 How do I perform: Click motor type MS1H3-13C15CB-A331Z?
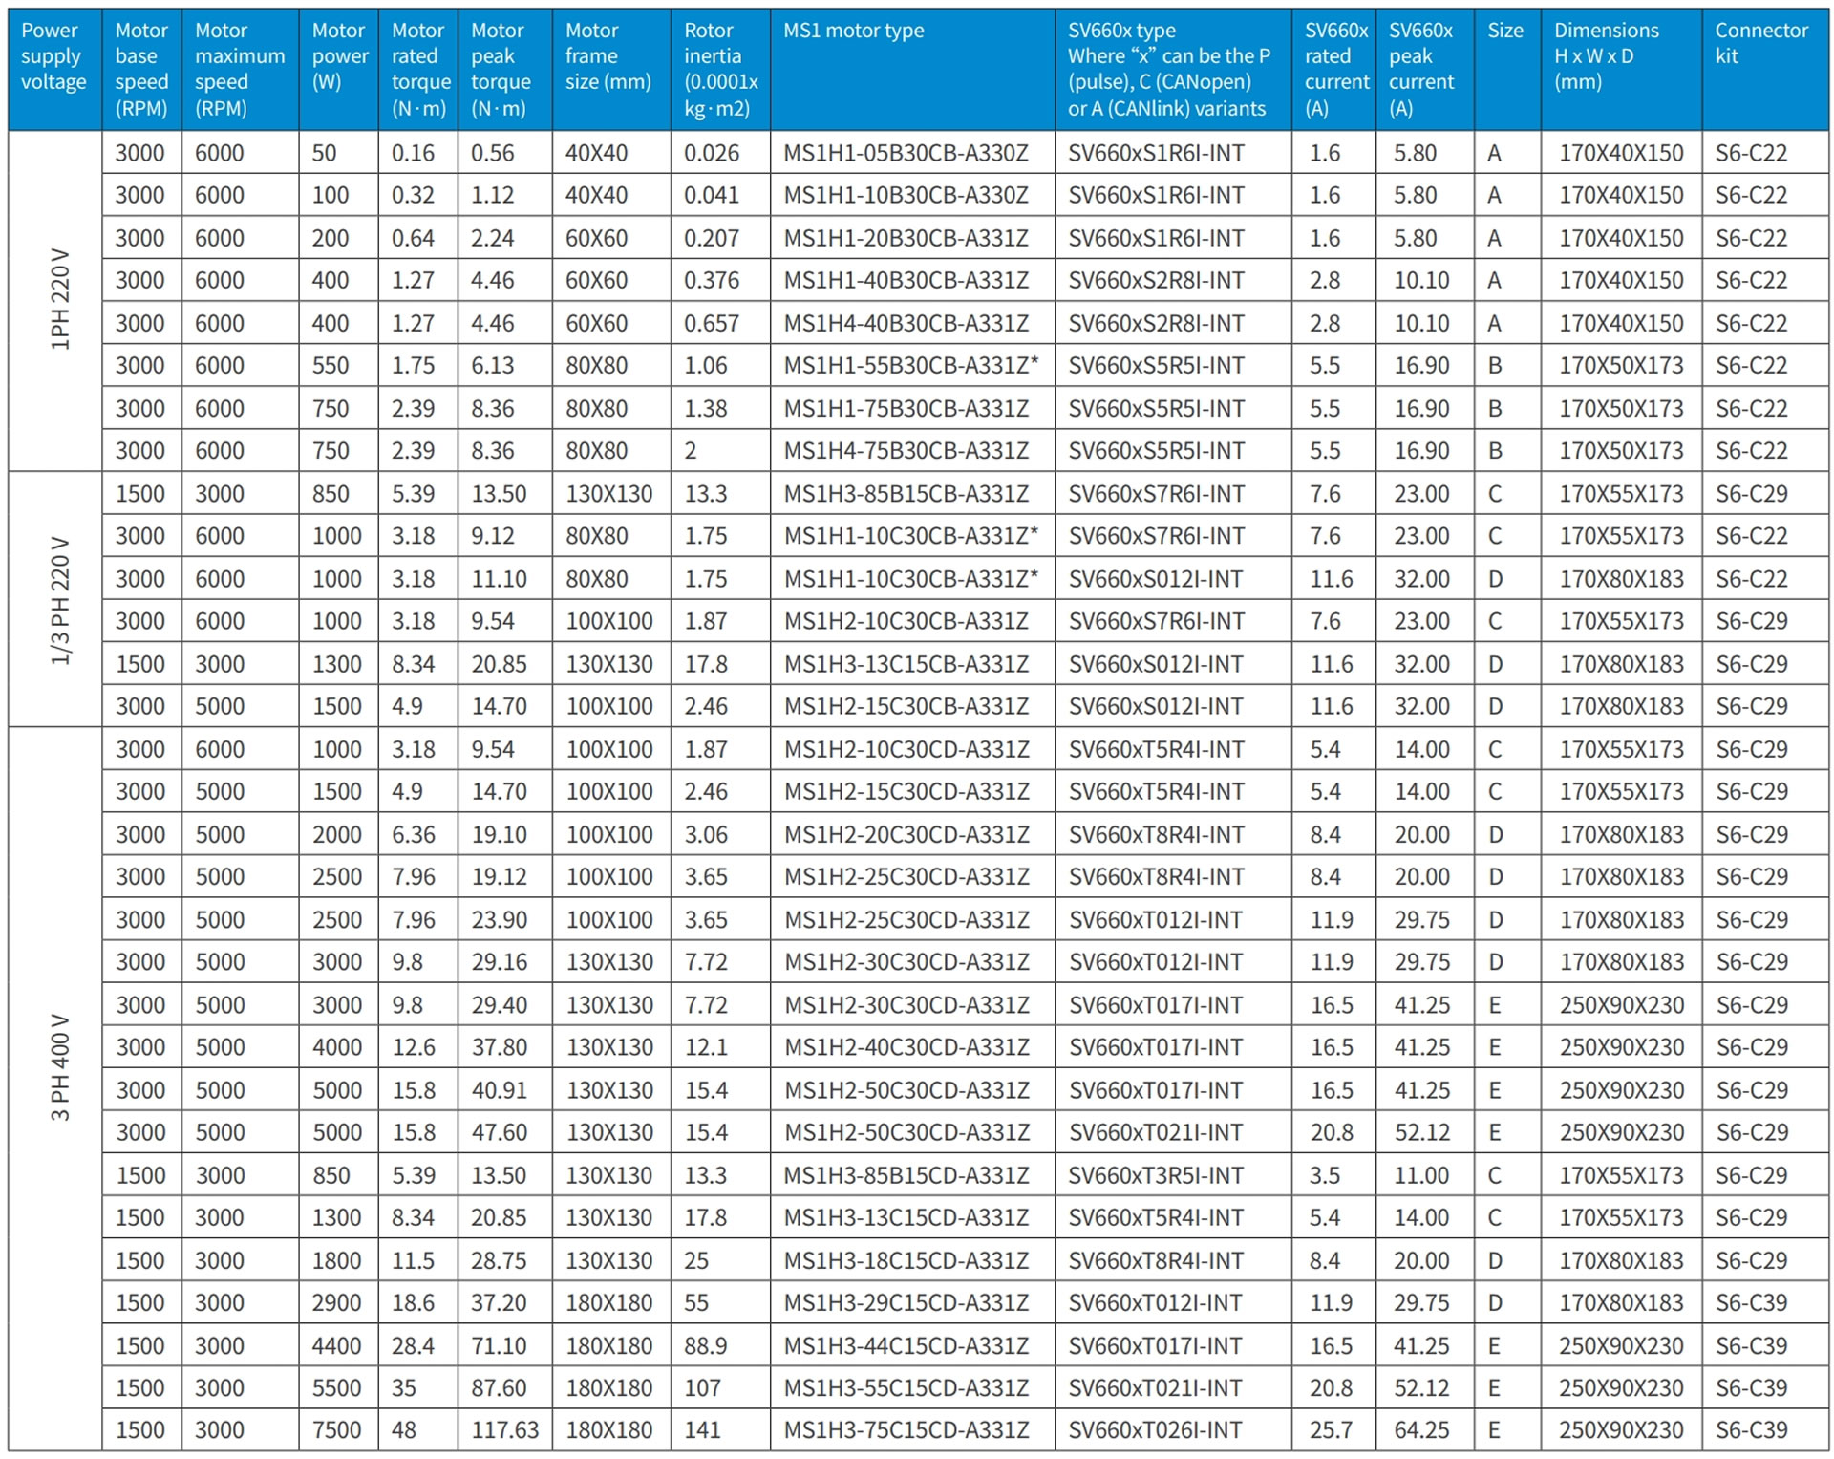[x=906, y=664]
